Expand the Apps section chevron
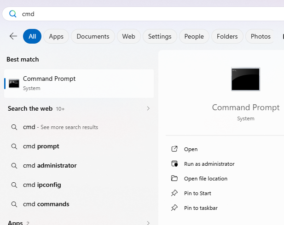Viewport: 284px width, 225px height. (148, 223)
